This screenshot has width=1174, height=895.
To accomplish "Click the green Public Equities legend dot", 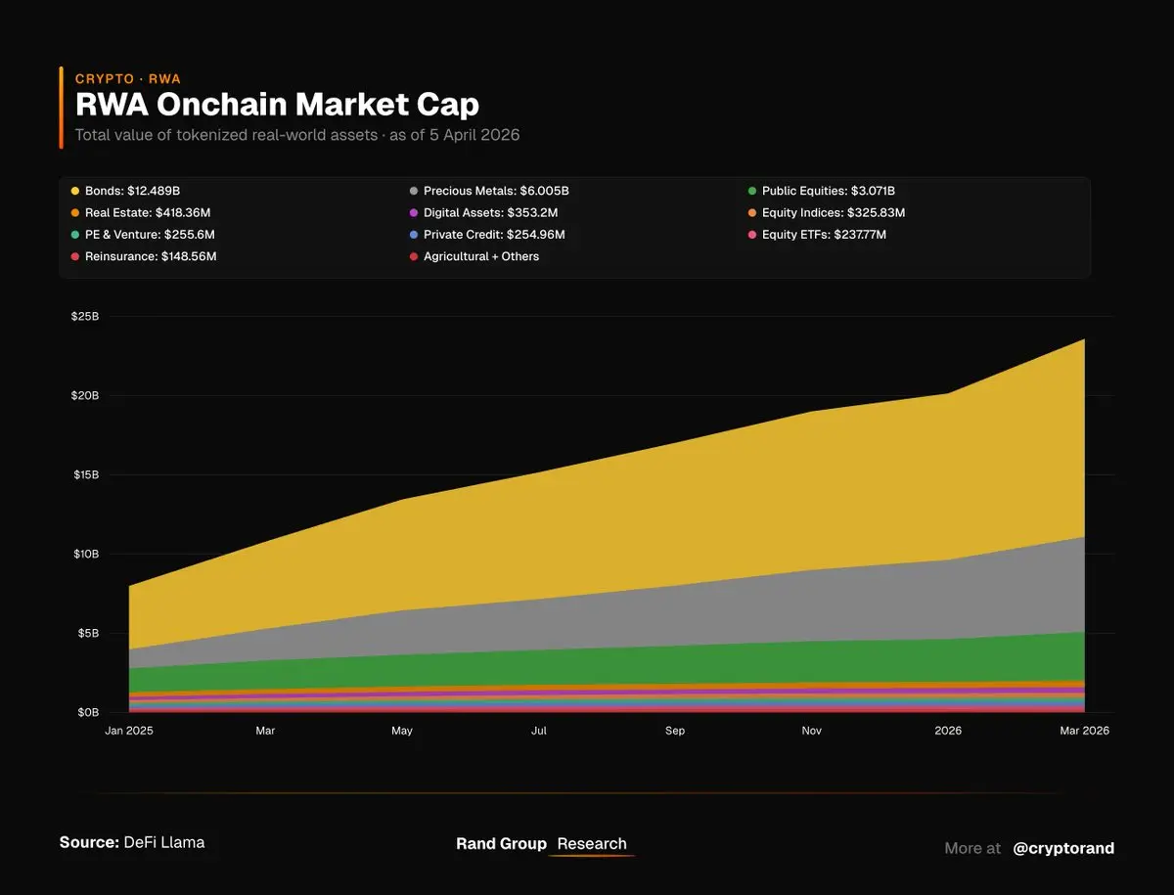I will click(752, 191).
